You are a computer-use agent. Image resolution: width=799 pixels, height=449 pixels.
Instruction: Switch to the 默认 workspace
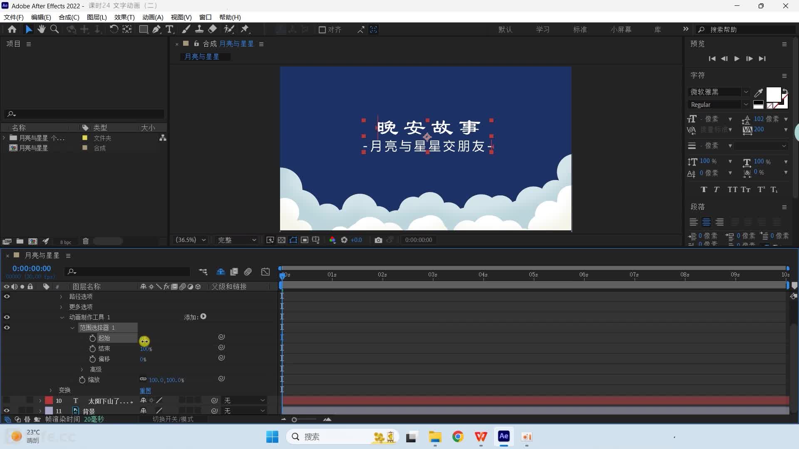coord(505,30)
